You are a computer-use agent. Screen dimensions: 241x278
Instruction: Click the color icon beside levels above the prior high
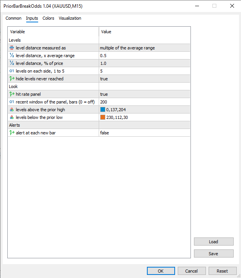point(12,110)
